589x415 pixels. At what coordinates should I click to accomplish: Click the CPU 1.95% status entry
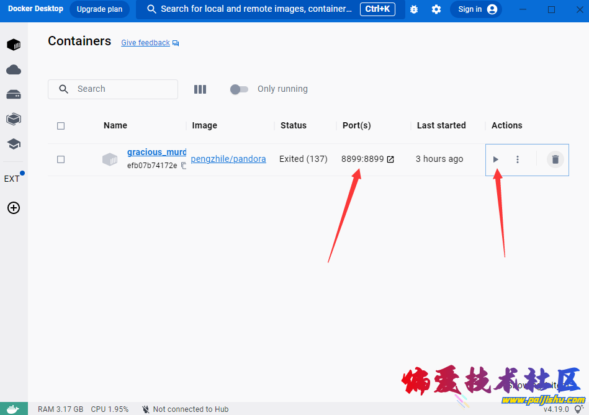(x=110, y=409)
